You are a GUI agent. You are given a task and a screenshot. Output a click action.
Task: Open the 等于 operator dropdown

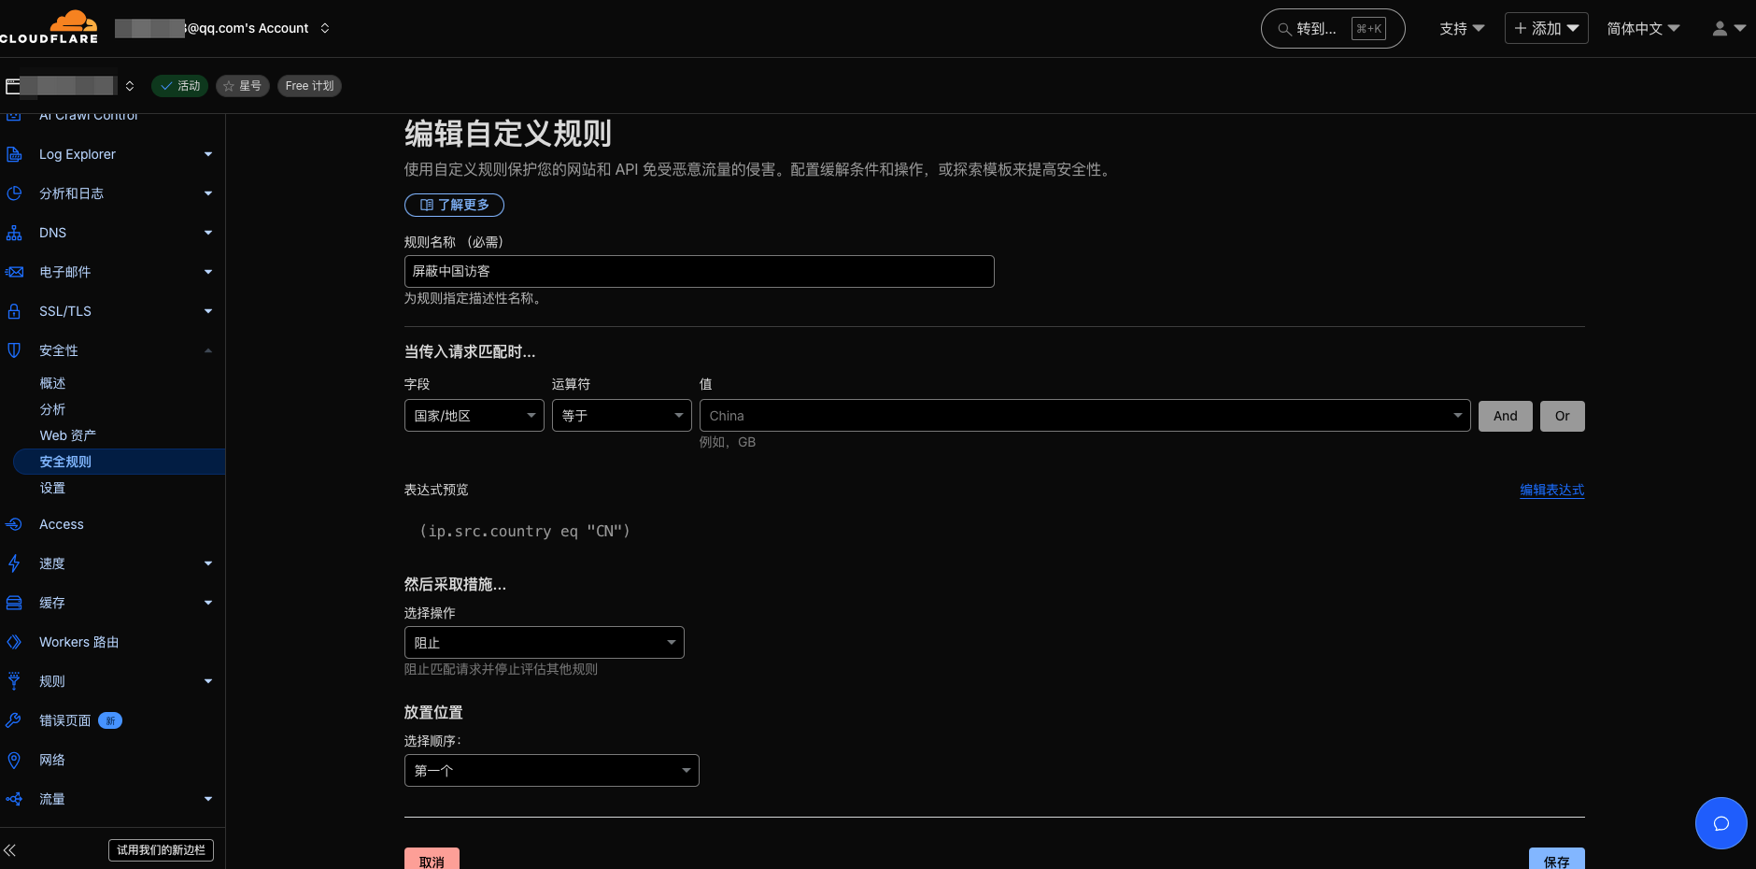[621, 416]
